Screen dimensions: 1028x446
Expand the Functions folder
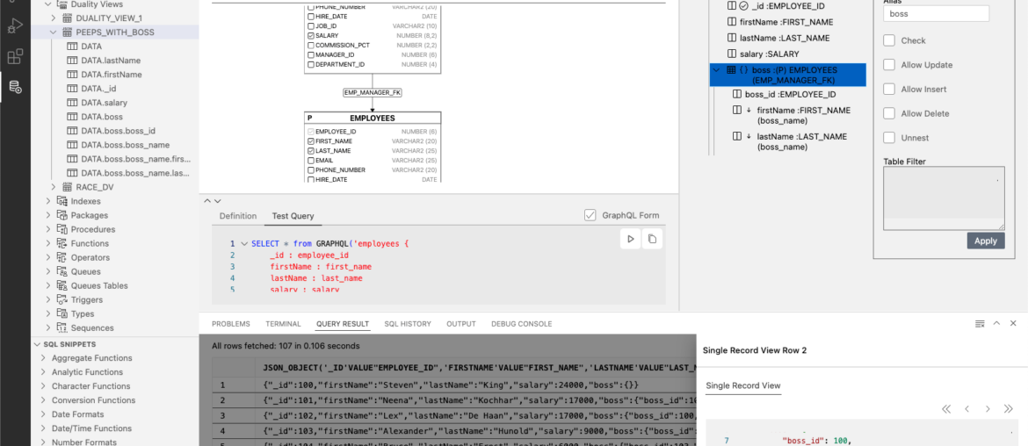tap(47, 243)
